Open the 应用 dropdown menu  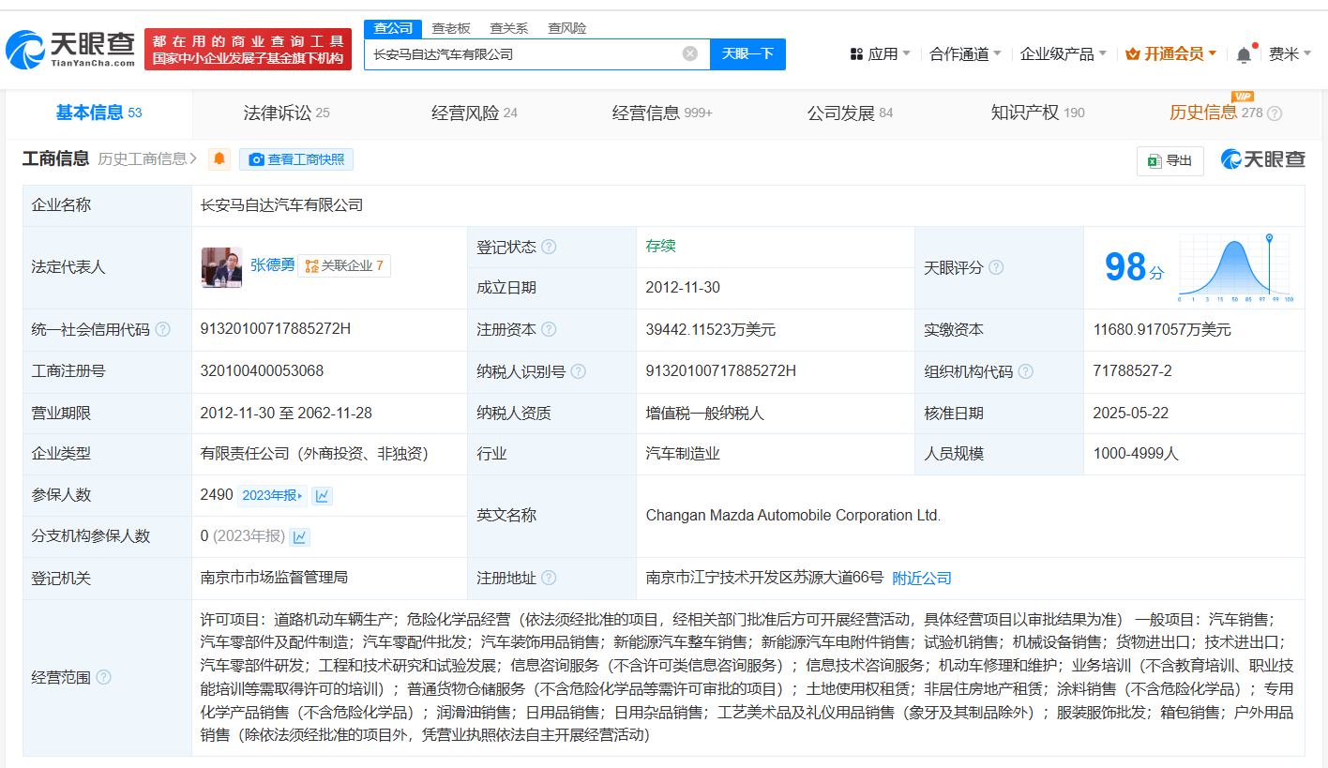pos(880,54)
